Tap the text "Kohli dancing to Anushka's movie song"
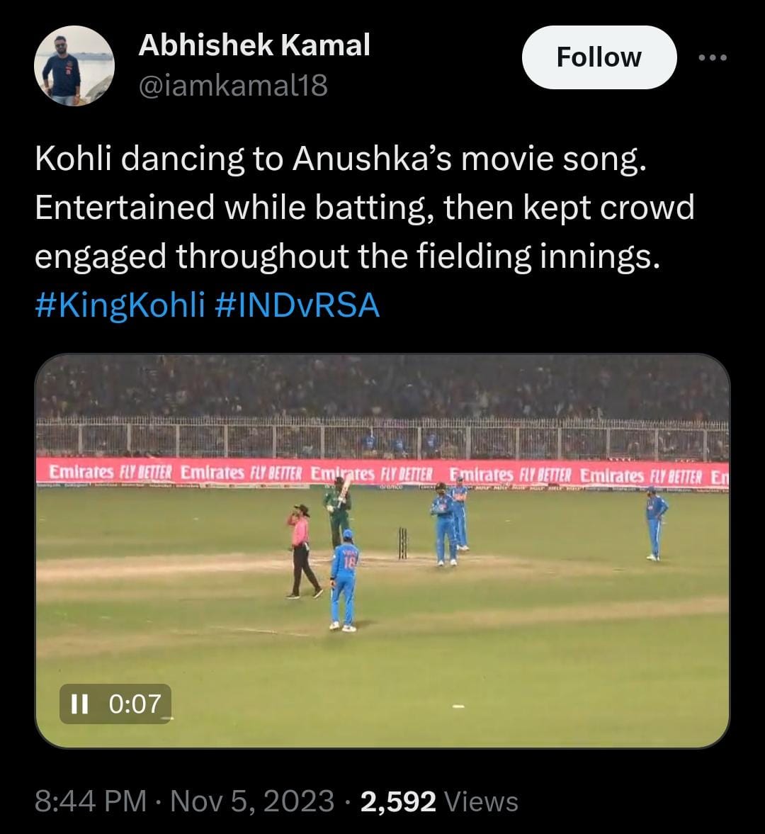765x834 pixels. 340,159
